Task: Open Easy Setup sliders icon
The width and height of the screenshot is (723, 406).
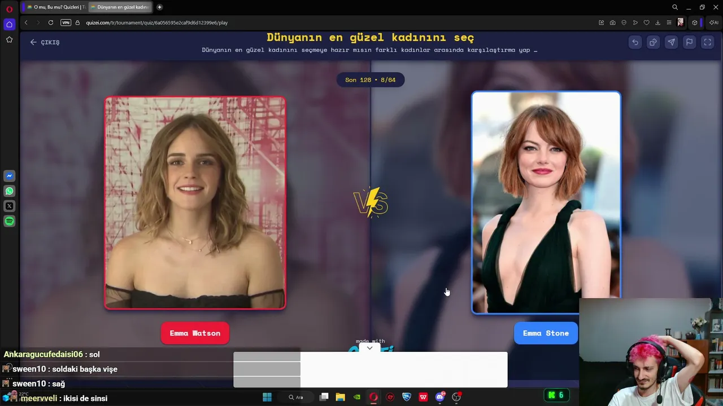Action: (x=669, y=23)
